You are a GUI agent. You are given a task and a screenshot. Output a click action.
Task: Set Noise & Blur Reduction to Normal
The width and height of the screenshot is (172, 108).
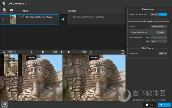[154, 14]
